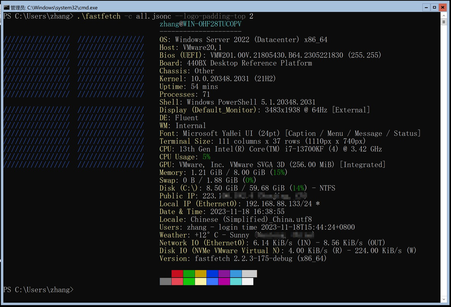Click the GPU: VMware SVGA 3D line

pyautogui.click(x=272, y=165)
